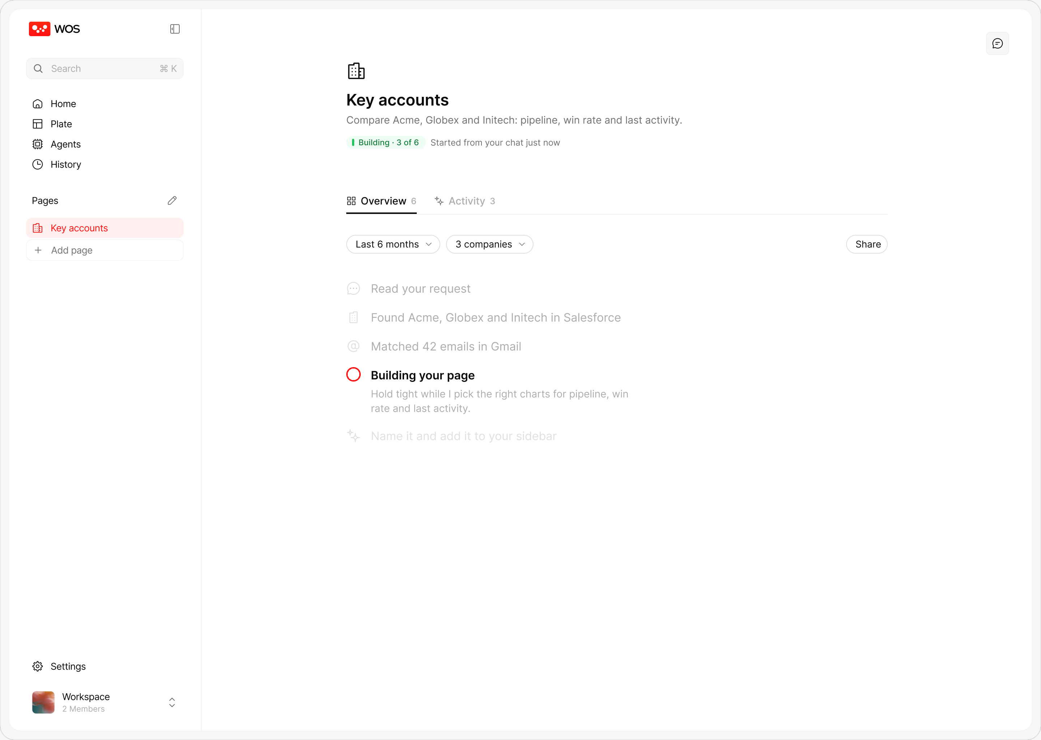Click the Agents chip icon
The width and height of the screenshot is (1041, 740).
(x=38, y=144)
